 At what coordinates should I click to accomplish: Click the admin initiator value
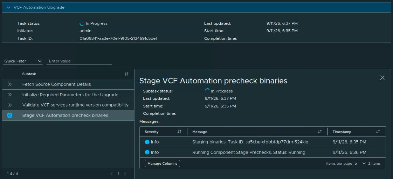pos(85,31)
